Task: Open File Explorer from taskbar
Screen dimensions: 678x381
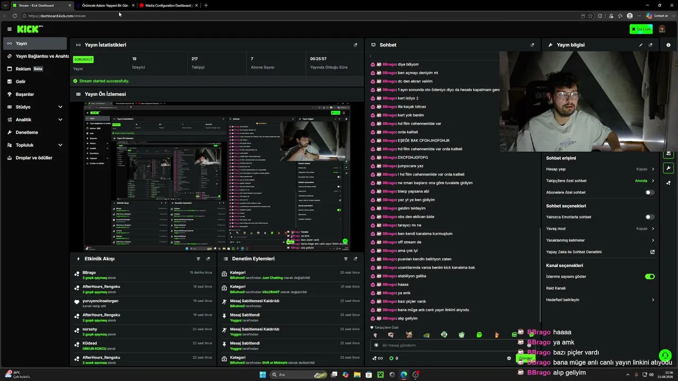Action: pos(358,375)
